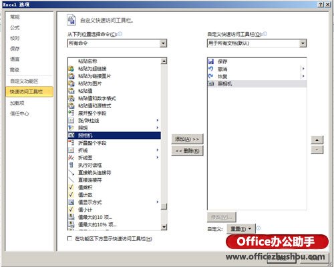This screenshot has height=267, width=334.
Task: Select the 直接箭头连接符 command icon
Action: click(71, 172)
